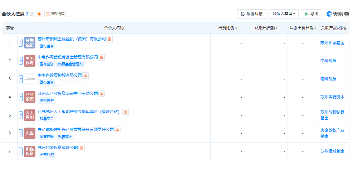Click the 私募基金 tag in row 6

pos(65,136)
